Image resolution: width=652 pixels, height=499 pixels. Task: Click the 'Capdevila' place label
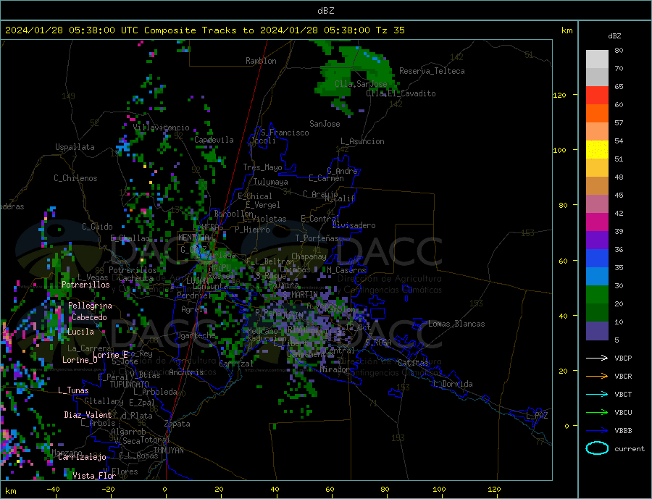pyautogui.click(x=214, y=140)
